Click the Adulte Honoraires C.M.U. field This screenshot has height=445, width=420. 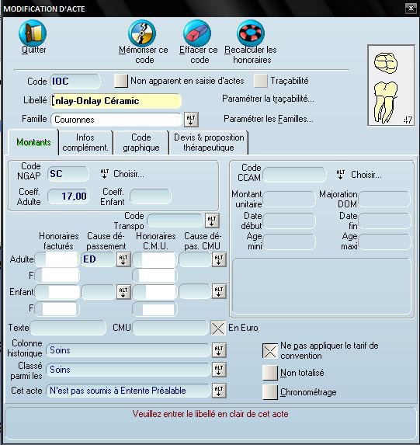(154, 259)
